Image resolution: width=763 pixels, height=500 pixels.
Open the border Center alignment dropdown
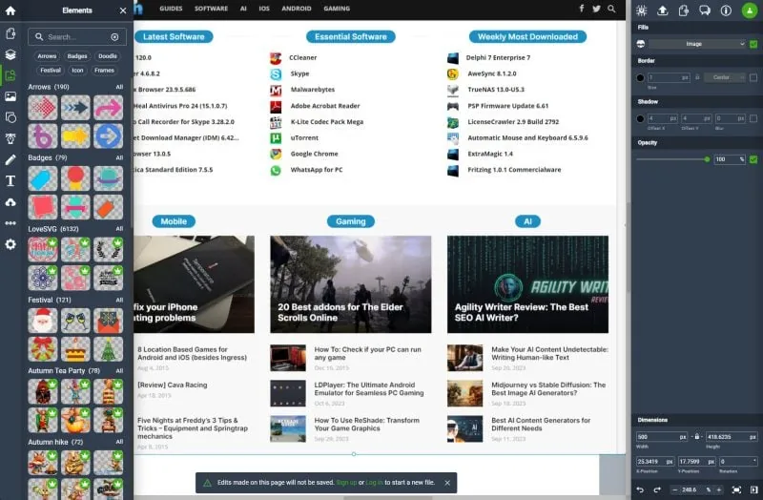tap(725, 77)
